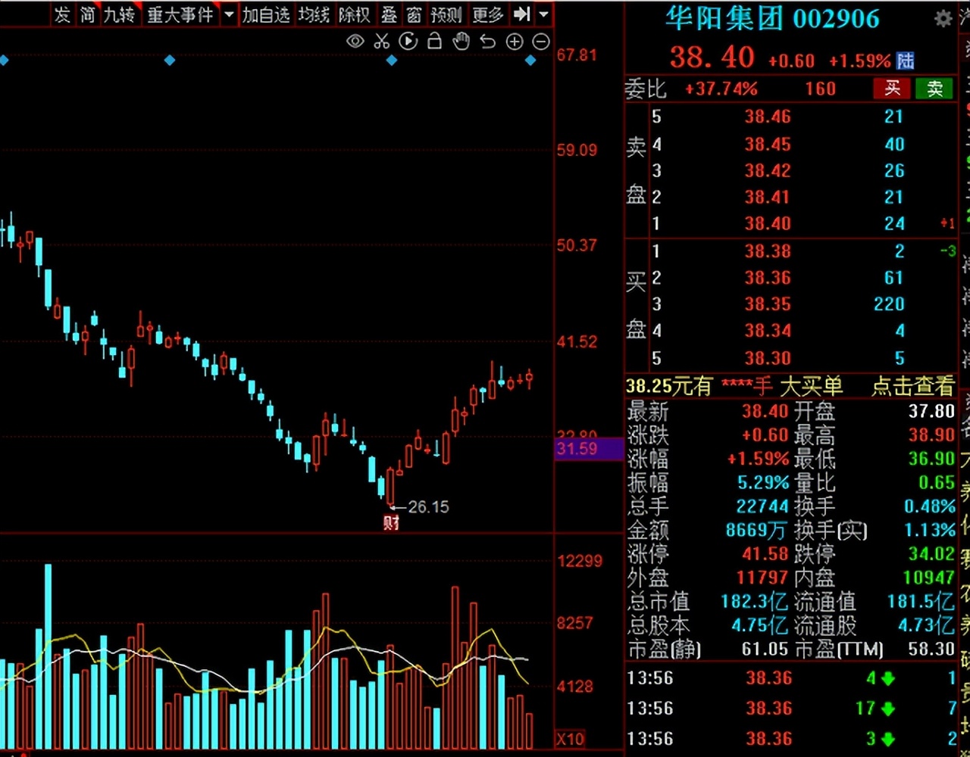The width and height of the screenshot is (970, 757).
Task: Toggle 除权 adjustment
Action: [355, 14]
